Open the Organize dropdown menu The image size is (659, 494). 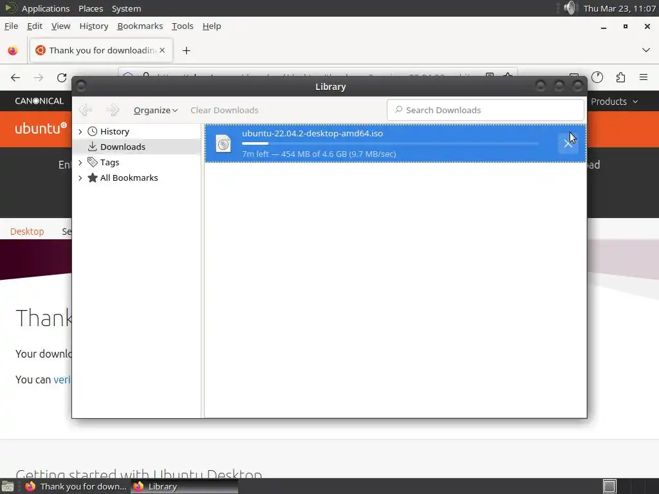(x=156, y=110)
